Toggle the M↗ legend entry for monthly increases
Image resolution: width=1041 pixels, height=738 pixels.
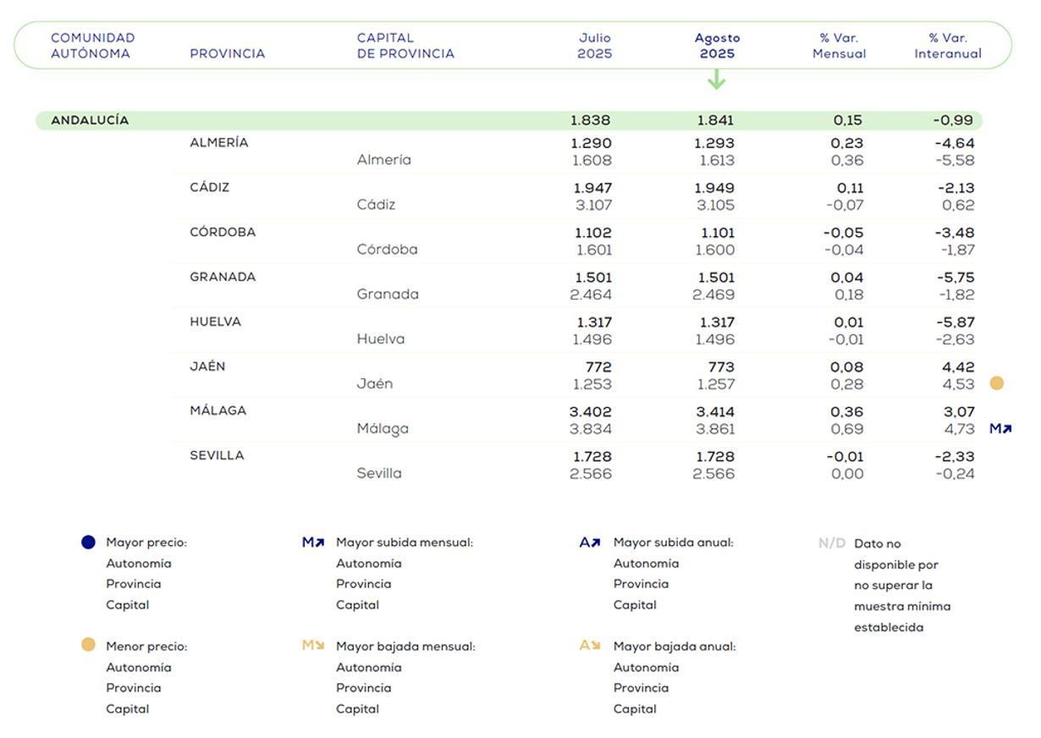313,542
